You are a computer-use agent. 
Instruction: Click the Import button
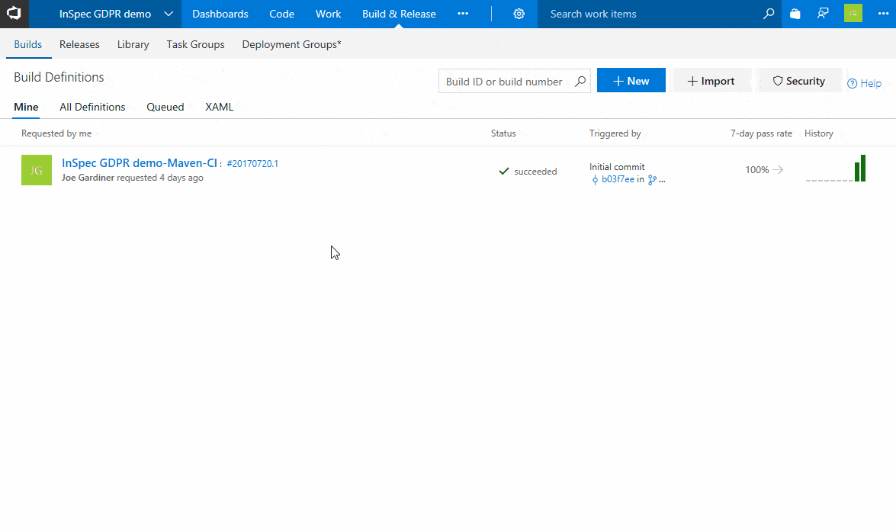(711, 81)
